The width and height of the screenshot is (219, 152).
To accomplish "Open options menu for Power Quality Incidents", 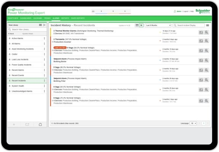I will pyautogui.click(x=44, y=65).
